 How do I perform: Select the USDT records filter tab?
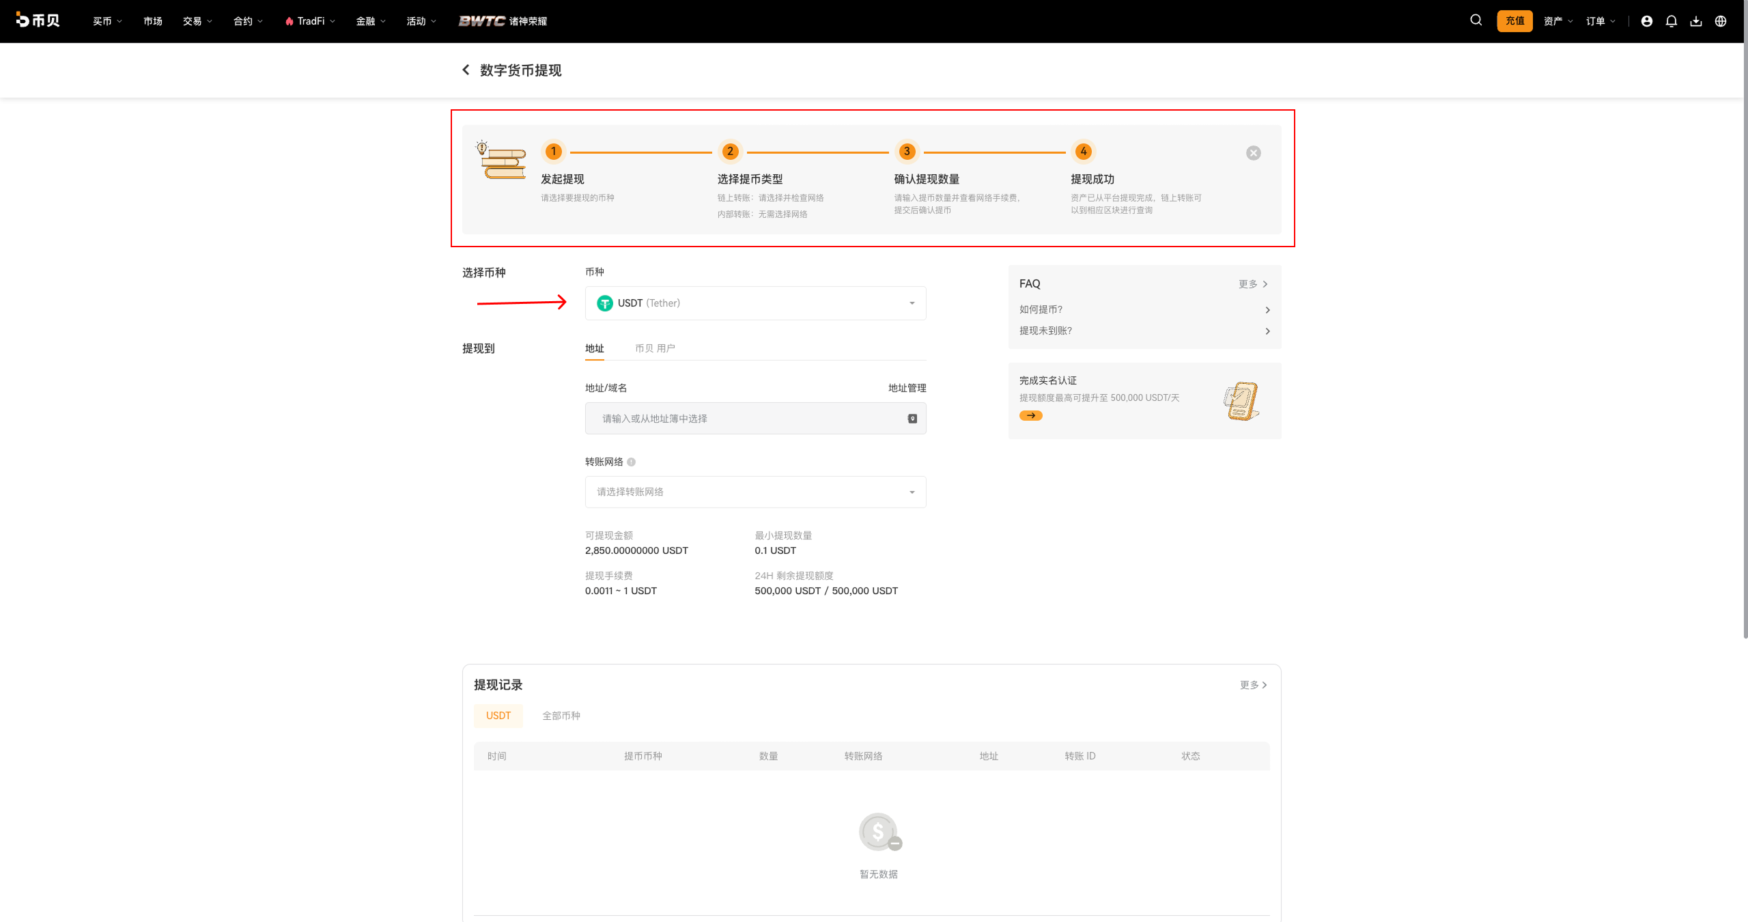[x=498, y=716]
